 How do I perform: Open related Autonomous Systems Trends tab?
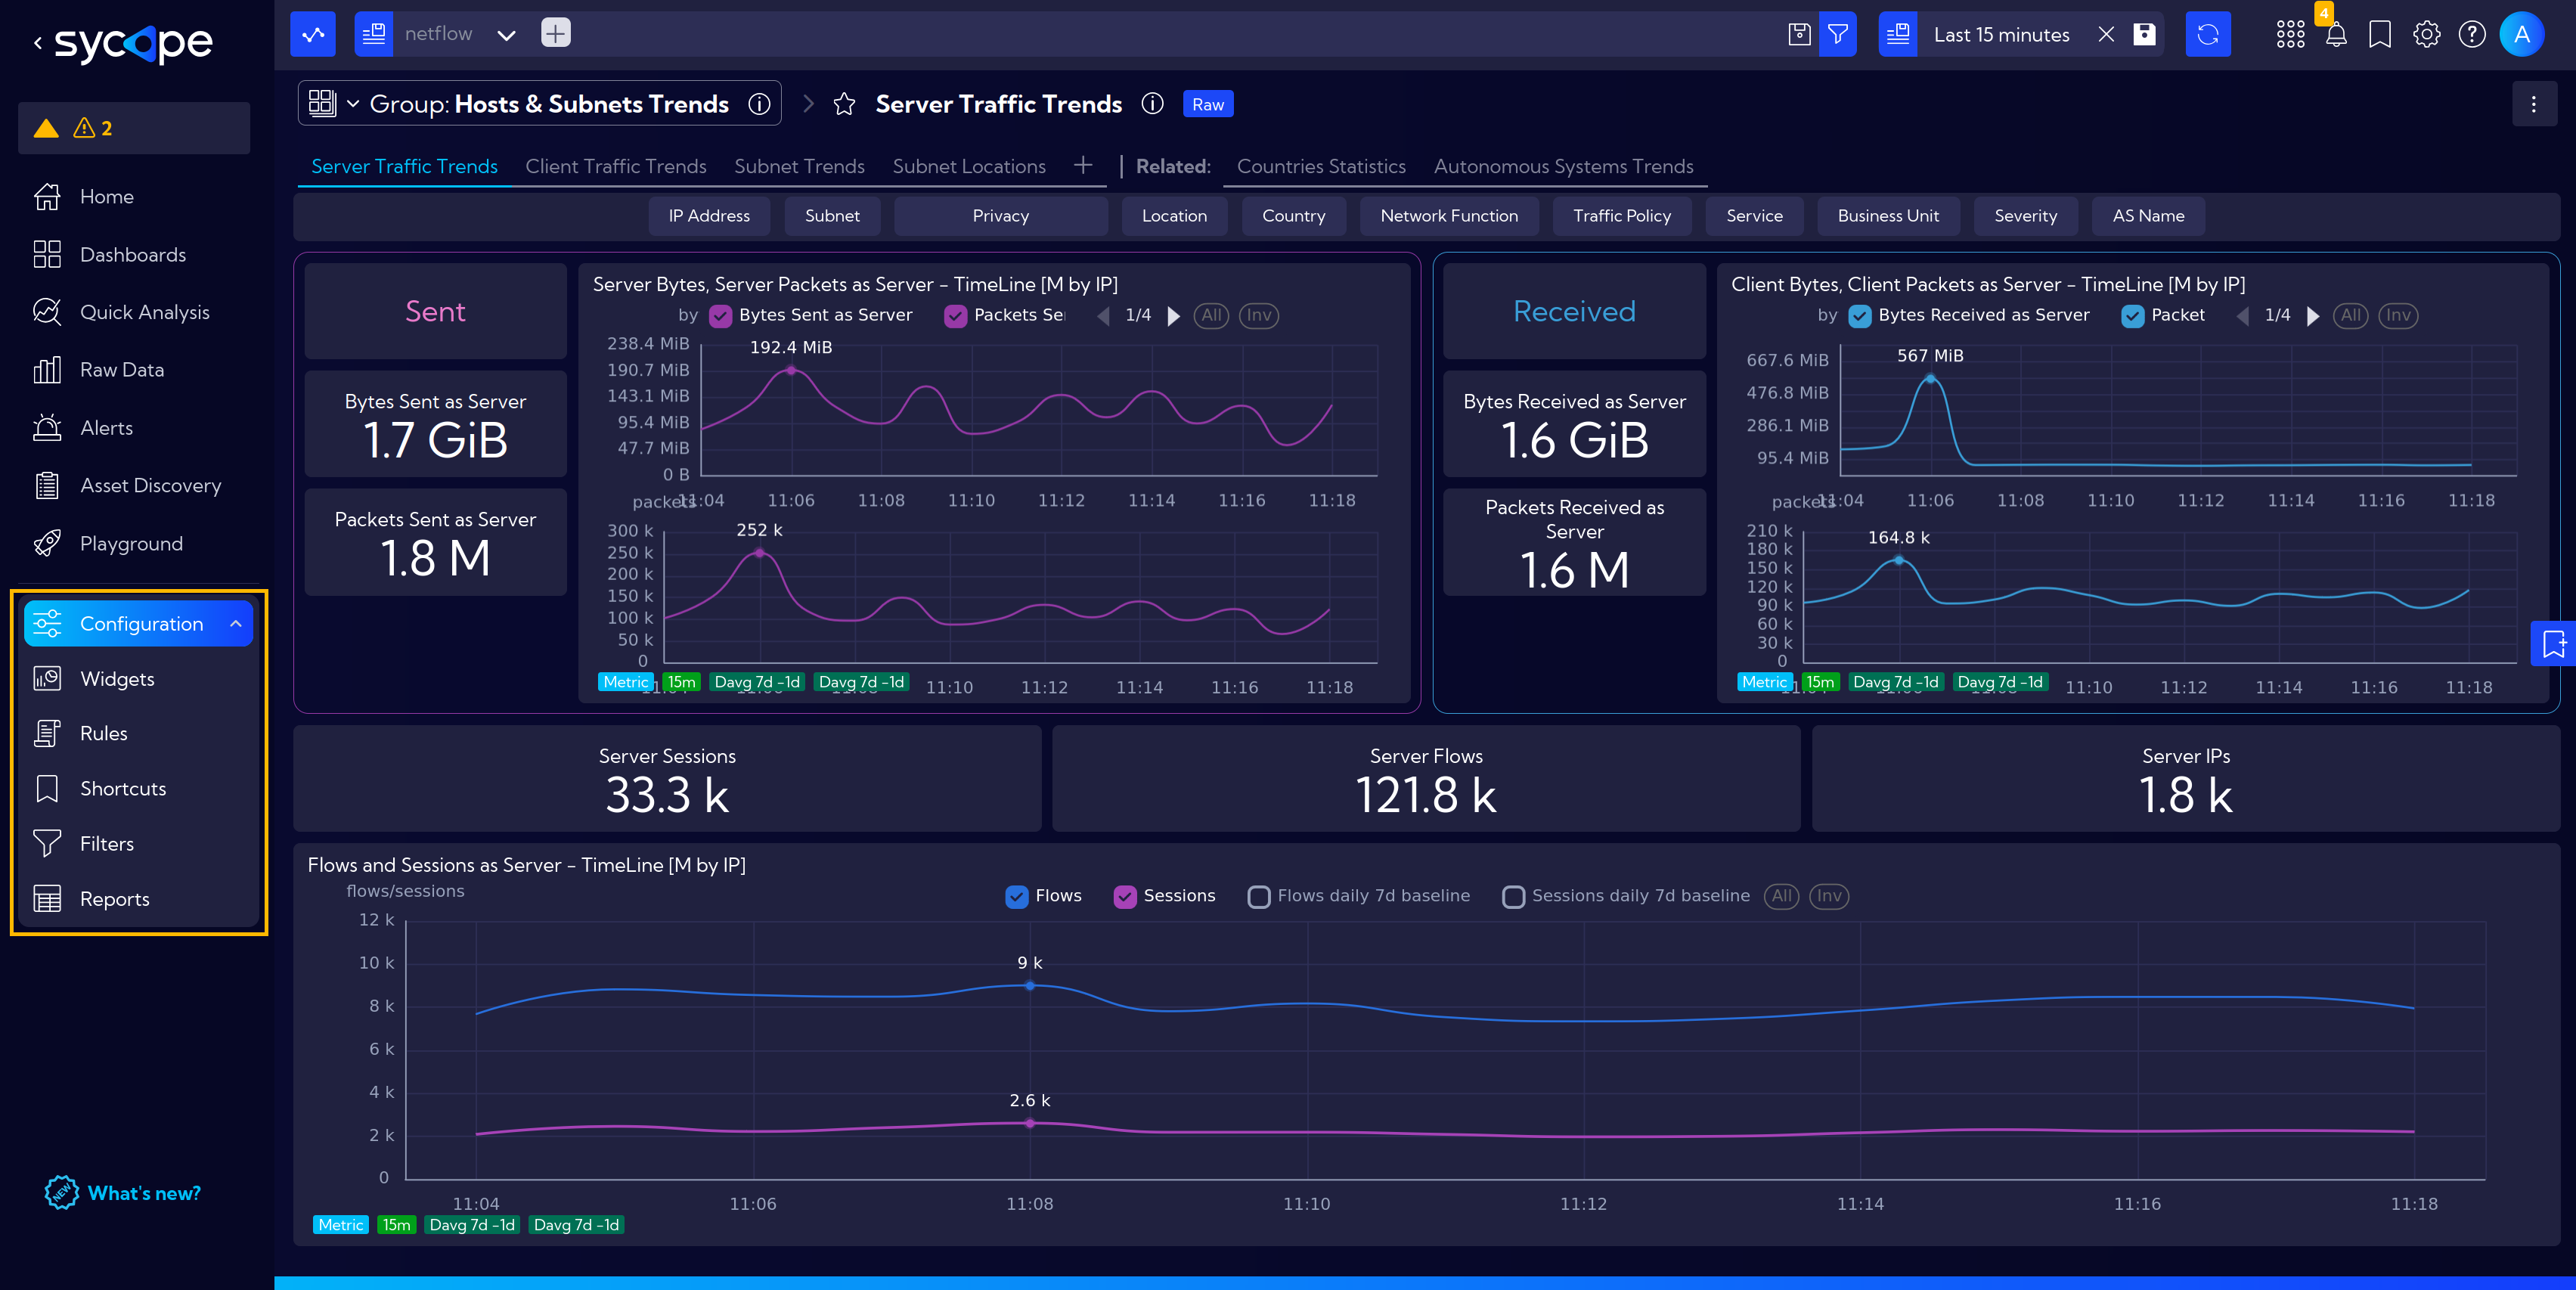click(x=1563, y=166)
